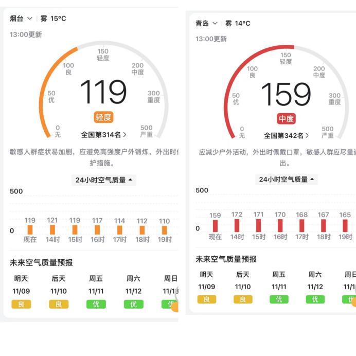Collapse 24小时空气质量 in Qingdao panel
Viewport: 356px width, 356px height.
point(287,180)
